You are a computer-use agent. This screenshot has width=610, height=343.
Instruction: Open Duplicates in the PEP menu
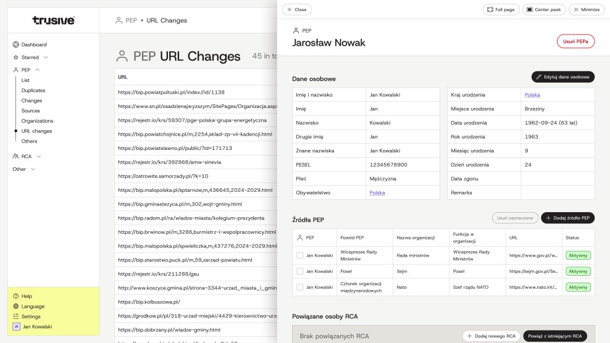(x=33, y=90)
